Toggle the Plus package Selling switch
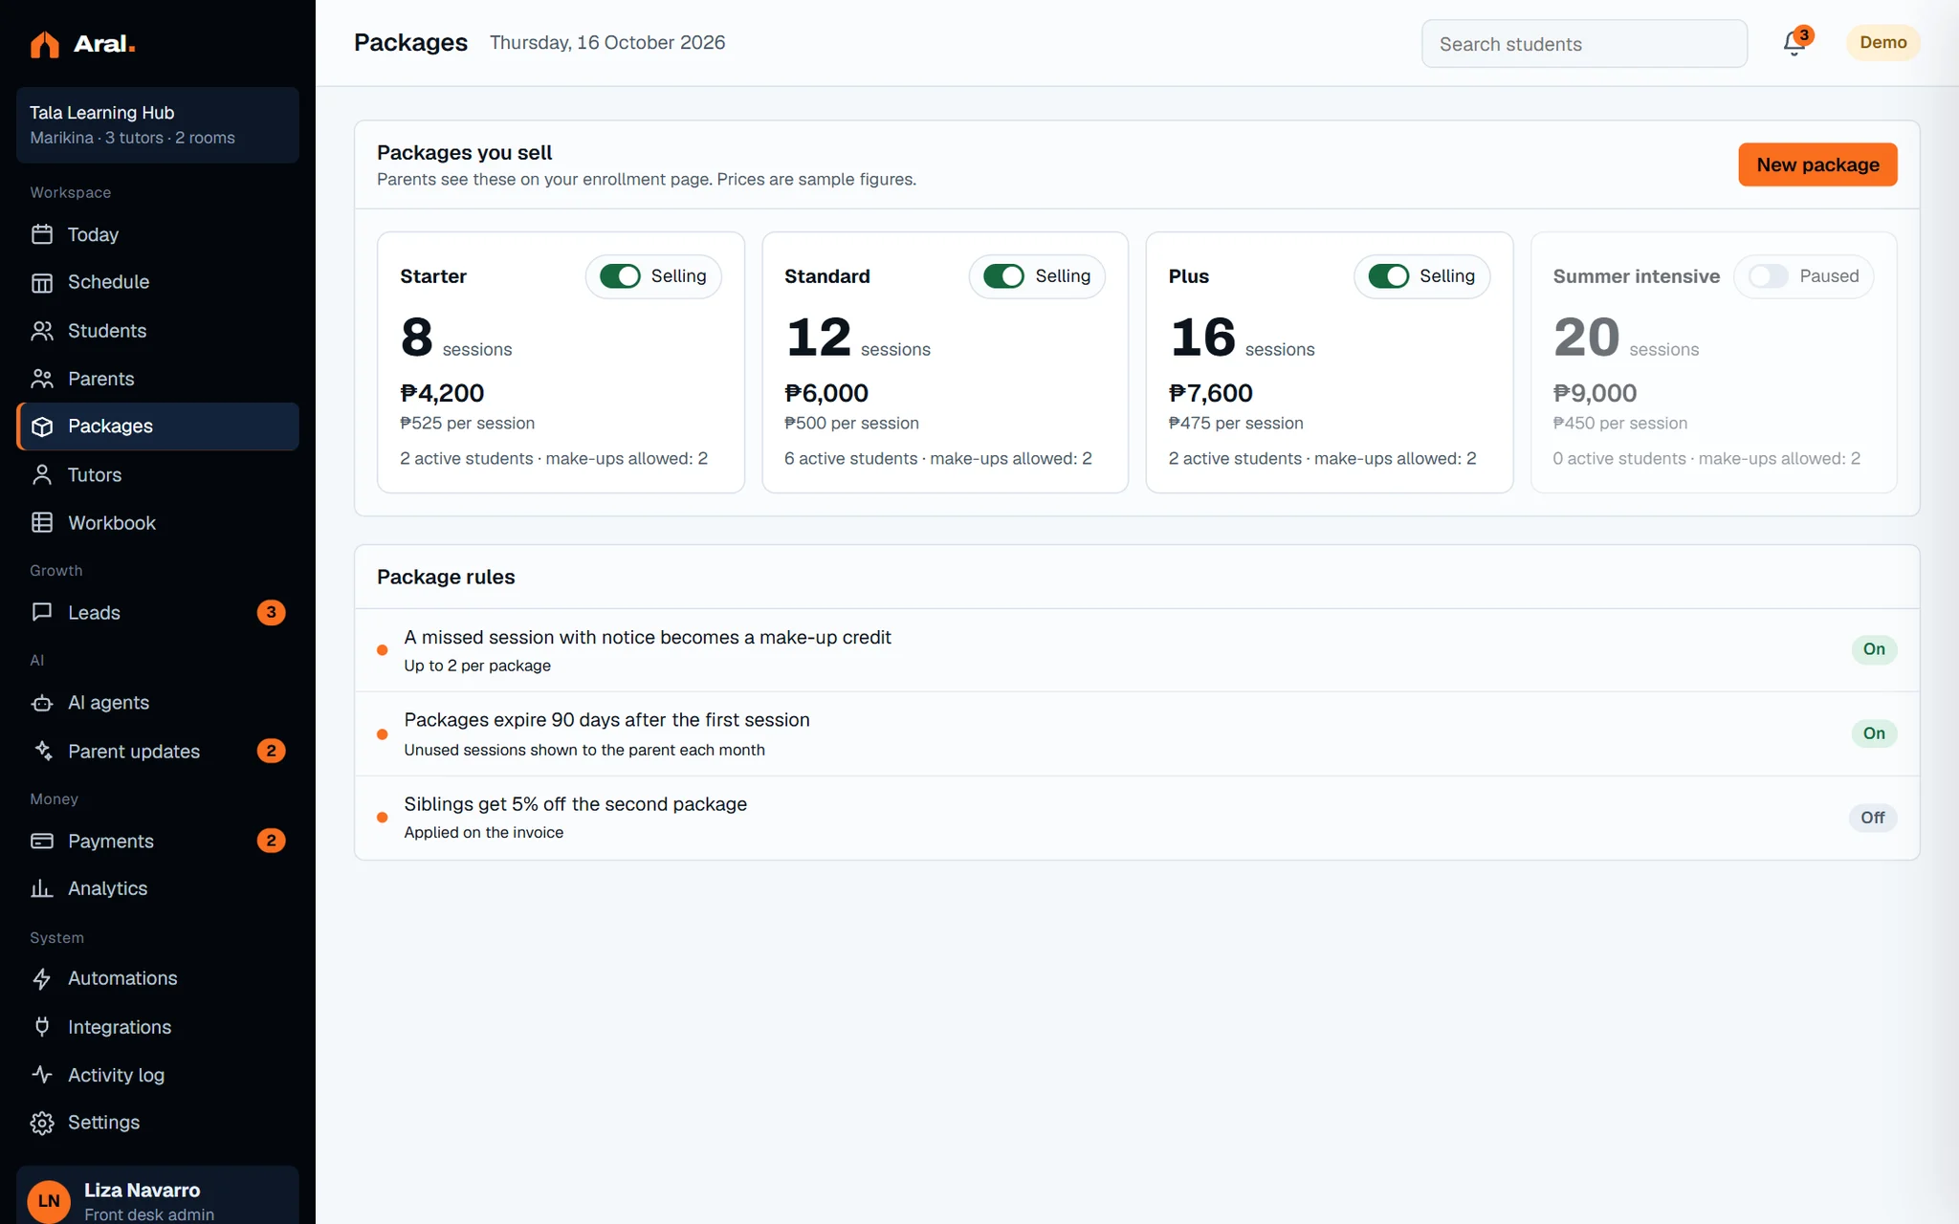 (1388, 276)
